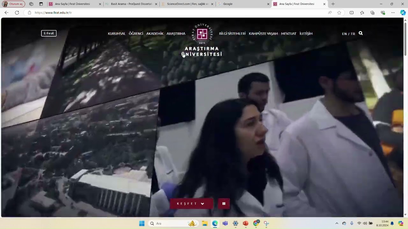Viewport: 408px width, 229px height.
Task: Open browser Collections
Action: click(372, 13)
